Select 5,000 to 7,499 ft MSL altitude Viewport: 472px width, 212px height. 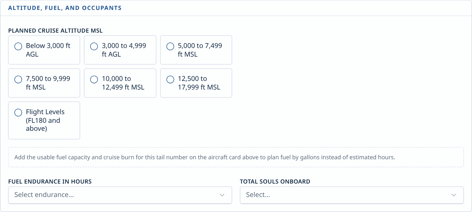coord(196,50)
